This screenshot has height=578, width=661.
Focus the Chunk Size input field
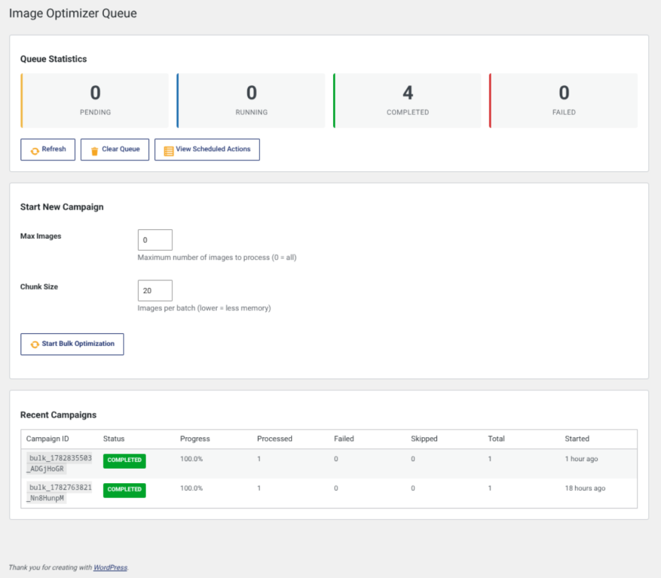(x=155, y=290)
